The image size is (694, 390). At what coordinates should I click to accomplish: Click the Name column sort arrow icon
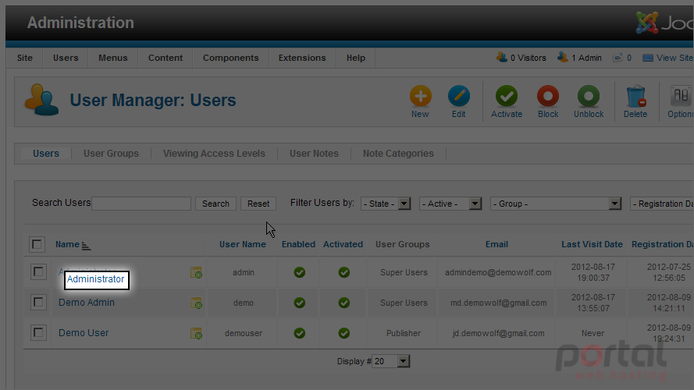click(87, 246)
